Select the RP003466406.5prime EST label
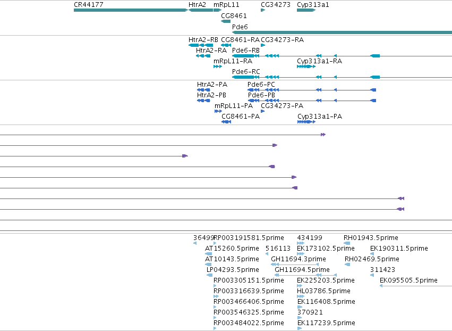 (x=249, y=302)
